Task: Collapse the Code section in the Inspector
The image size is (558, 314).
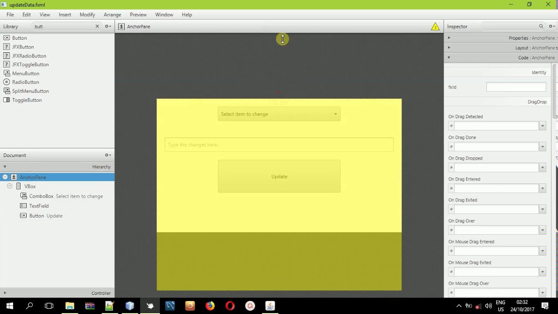Action: tap(449, 58)
